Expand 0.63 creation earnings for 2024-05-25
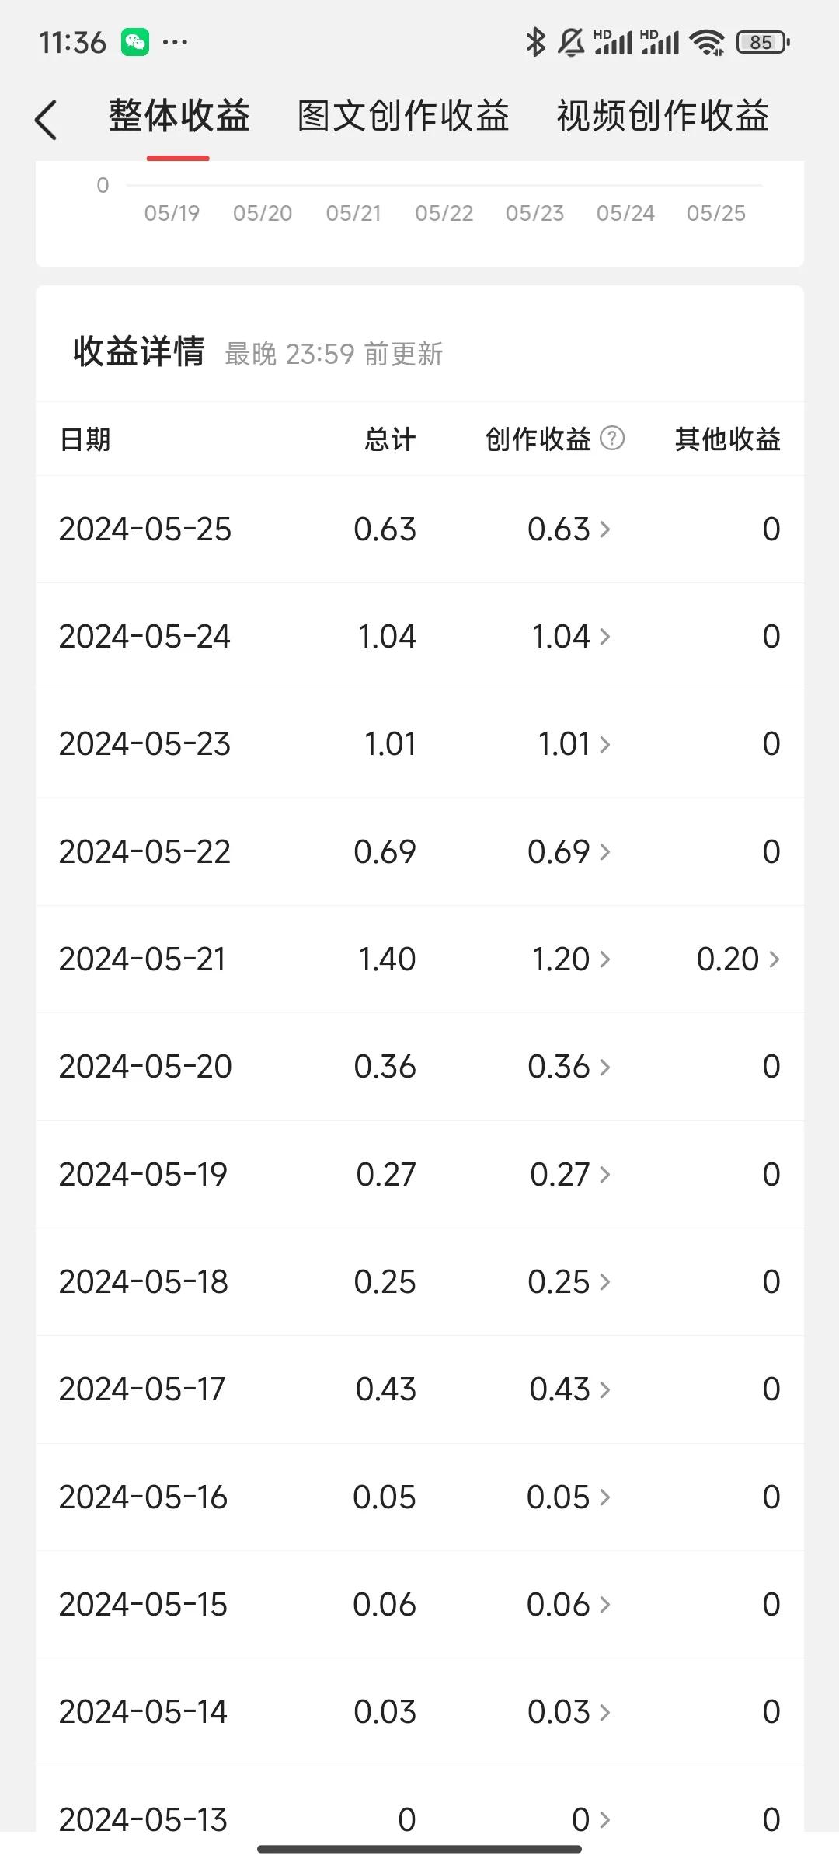This screenshot has width=839, height=1866. [569, 529]
